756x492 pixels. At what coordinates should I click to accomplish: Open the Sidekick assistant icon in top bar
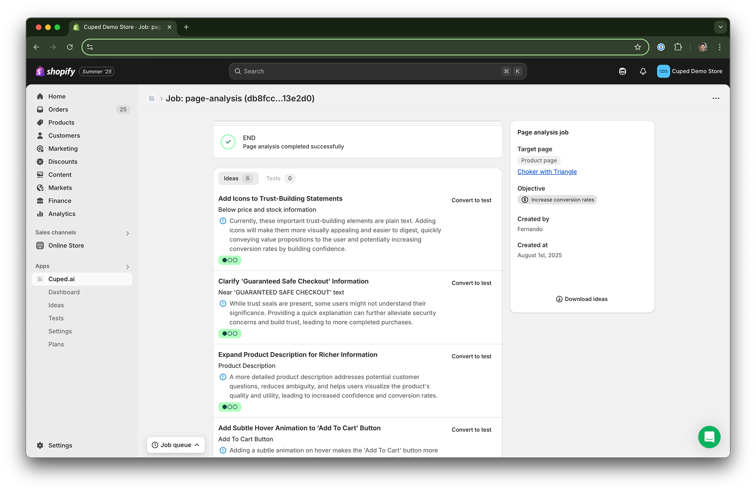622,71
